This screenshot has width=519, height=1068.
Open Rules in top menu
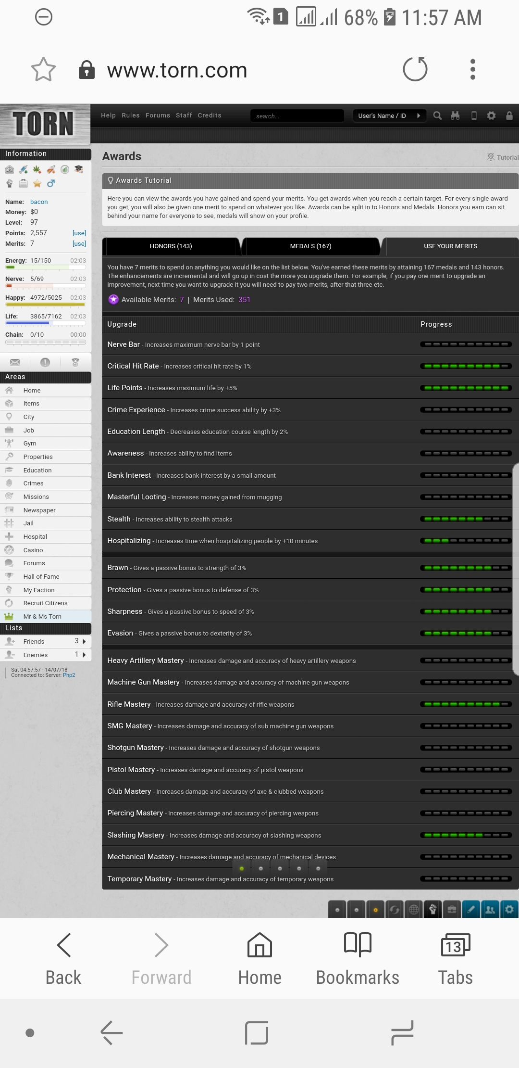click(131, 115)
